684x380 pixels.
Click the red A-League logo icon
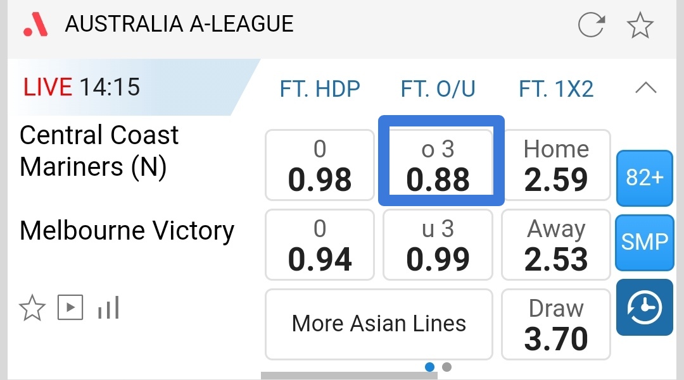click(x=35, y=25)
